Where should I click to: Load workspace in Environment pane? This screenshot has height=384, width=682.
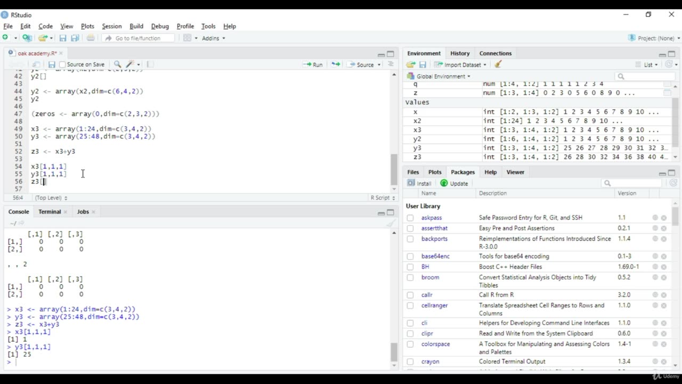411,65
